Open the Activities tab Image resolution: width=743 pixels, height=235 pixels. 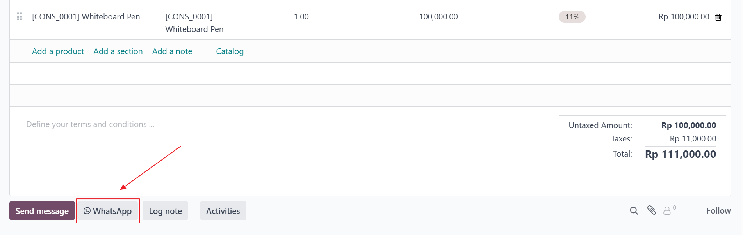click(x=223, y=211)
